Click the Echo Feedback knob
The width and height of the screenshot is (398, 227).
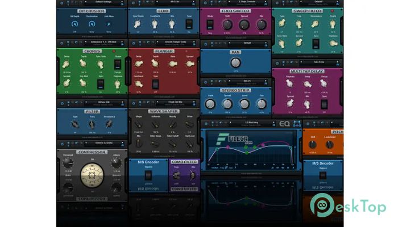(x=155, y=24)
